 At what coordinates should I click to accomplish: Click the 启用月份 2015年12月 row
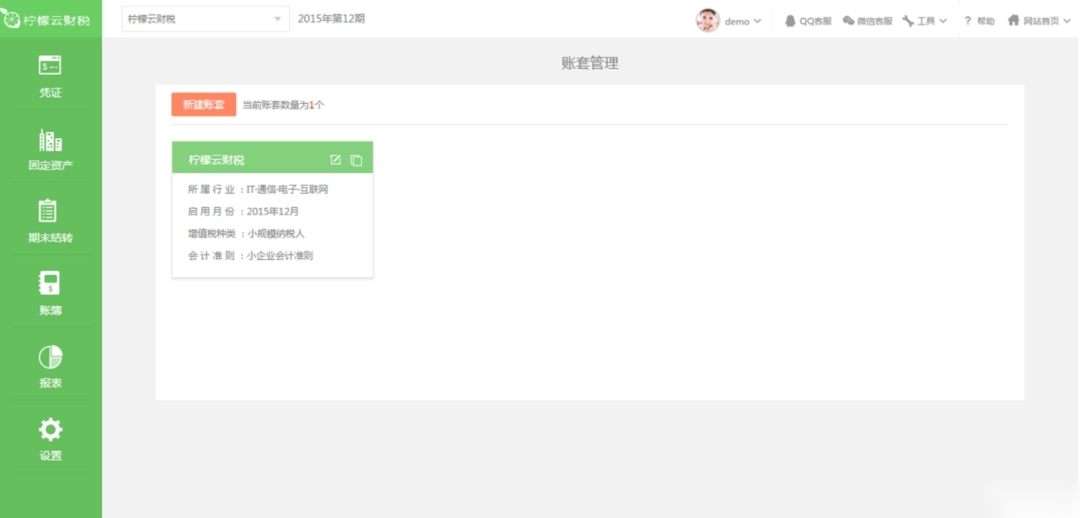coord(243,212)
